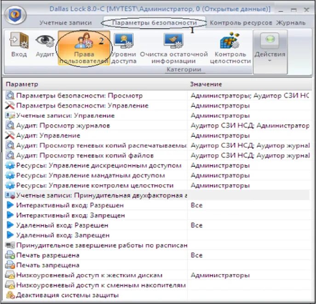The width and height of the screenshot is (316, 304).
Task: Click value Все of Удаленный вход: Разрешен
Action: [196, 225]
